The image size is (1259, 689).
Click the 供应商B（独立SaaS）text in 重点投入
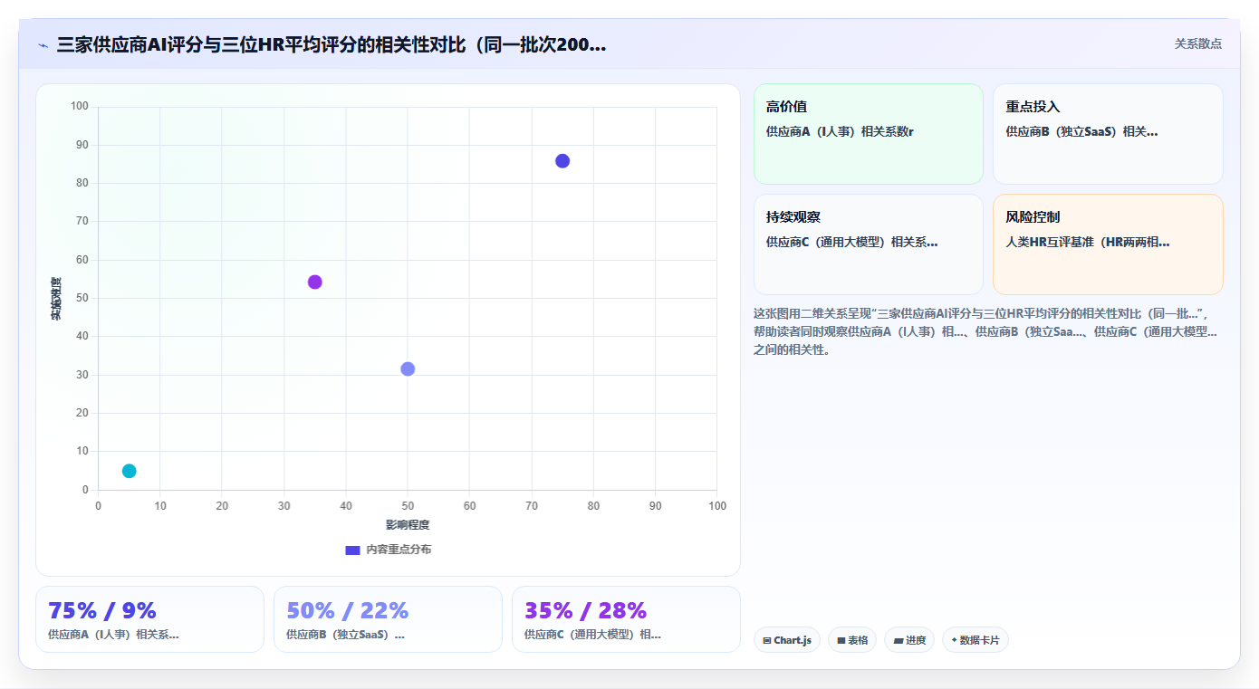pyautogui.click(x=1081, y=131)
